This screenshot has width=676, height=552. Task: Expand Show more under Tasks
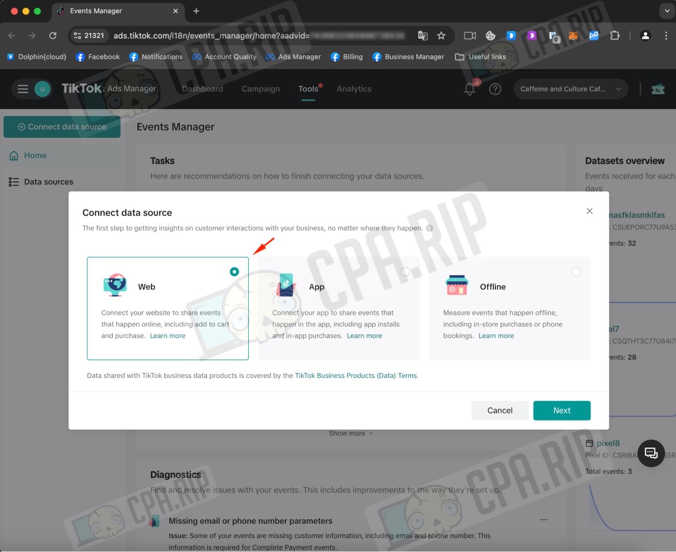[351, 433]
